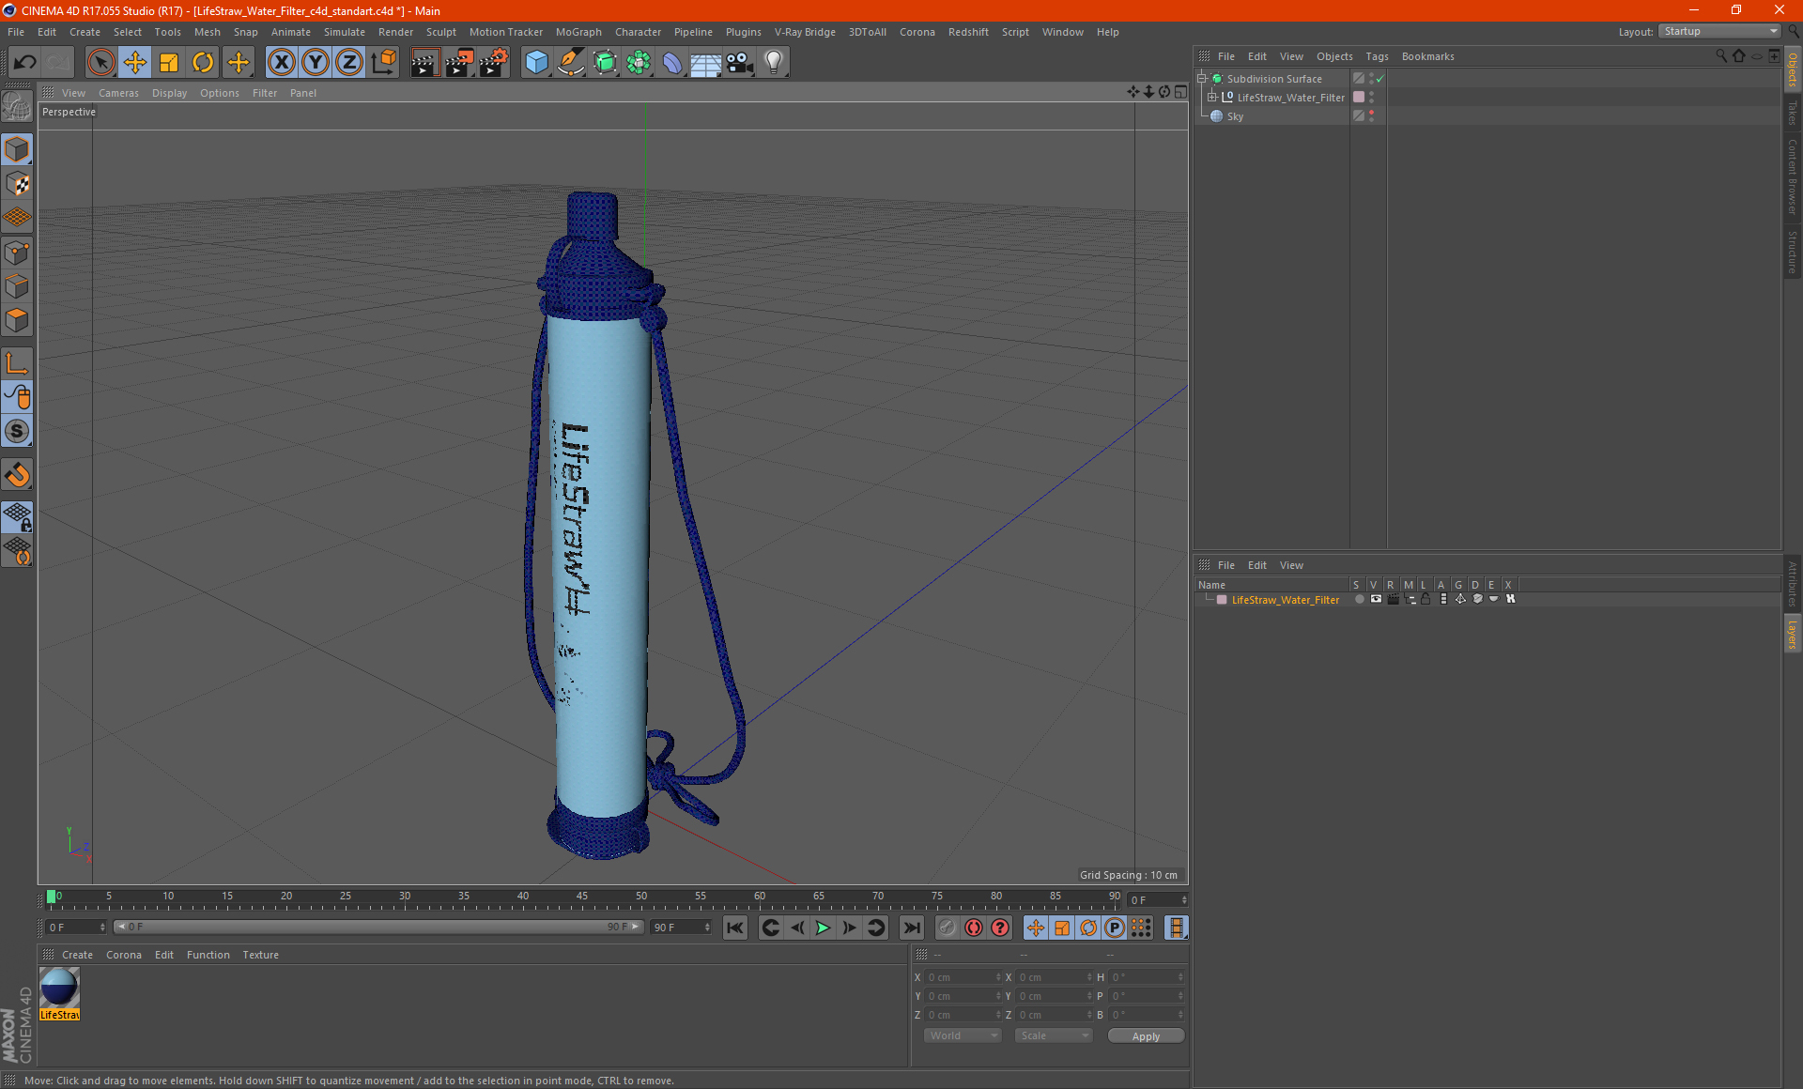Click LifeStraw_Water_Filter layer color swatch in Object Manager
Screen dimensions: 1803x1089
[1359, 98]
